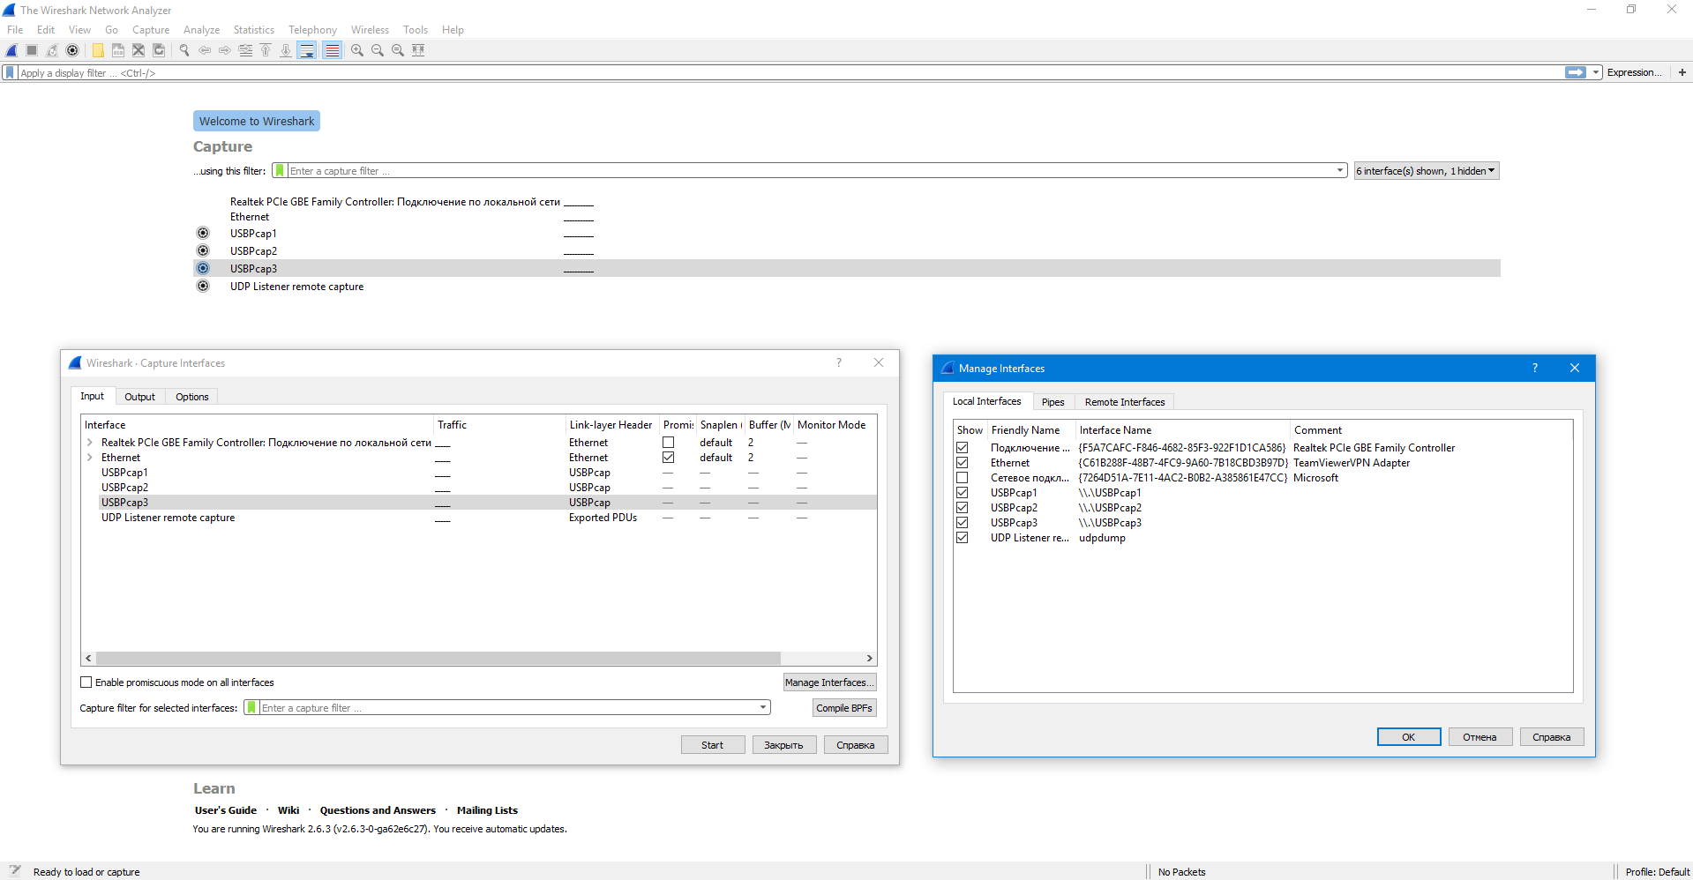Click the display filter bookmark icon
The image size is (1693, 880).
tap(10, 72)
